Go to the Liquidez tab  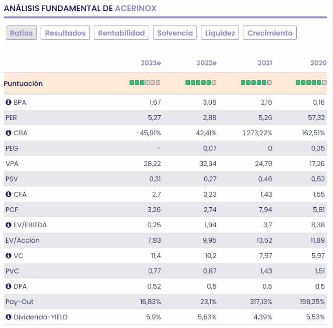click(x=220, y=33)
